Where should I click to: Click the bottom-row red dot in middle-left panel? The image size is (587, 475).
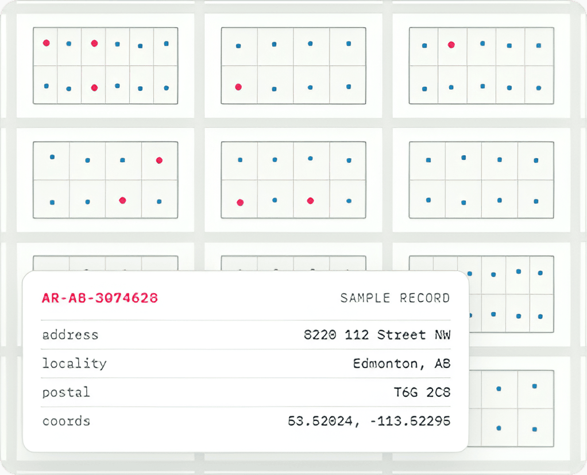click(x=122, y=201)
